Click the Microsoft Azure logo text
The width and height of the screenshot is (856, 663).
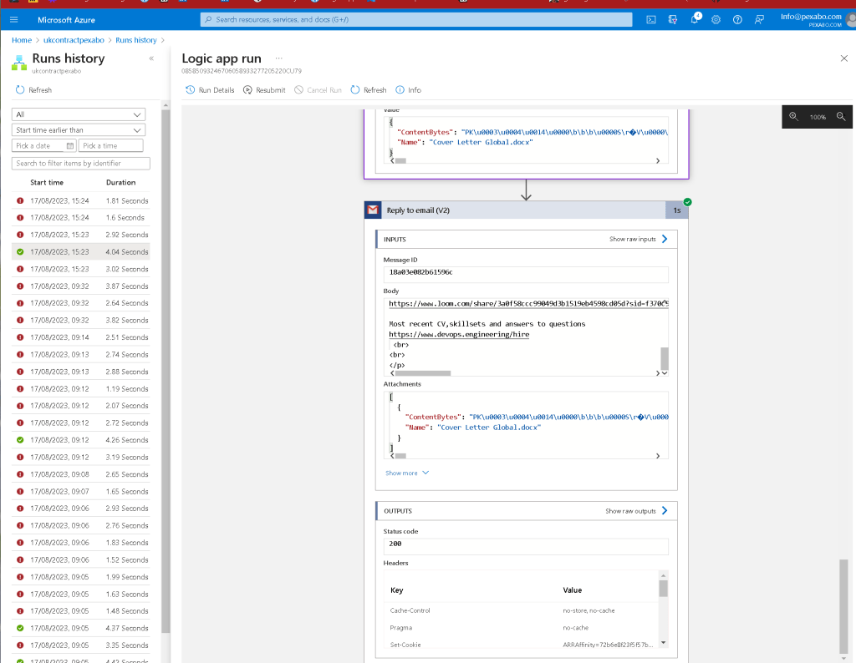coord(66,20)
